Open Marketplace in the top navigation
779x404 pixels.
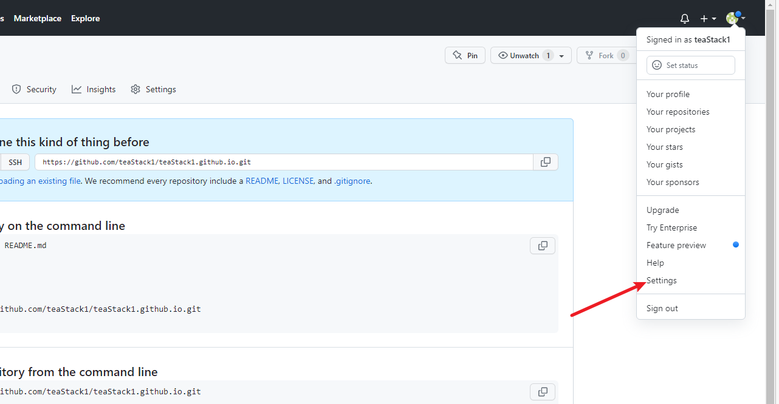pos(38,18)
